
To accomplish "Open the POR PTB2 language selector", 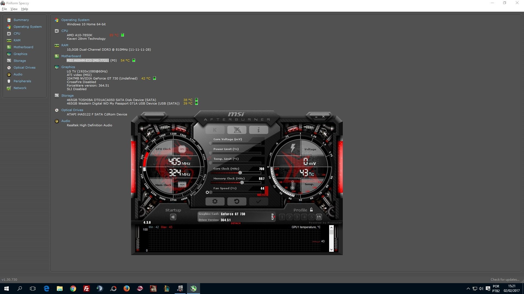I will [496, 289].
